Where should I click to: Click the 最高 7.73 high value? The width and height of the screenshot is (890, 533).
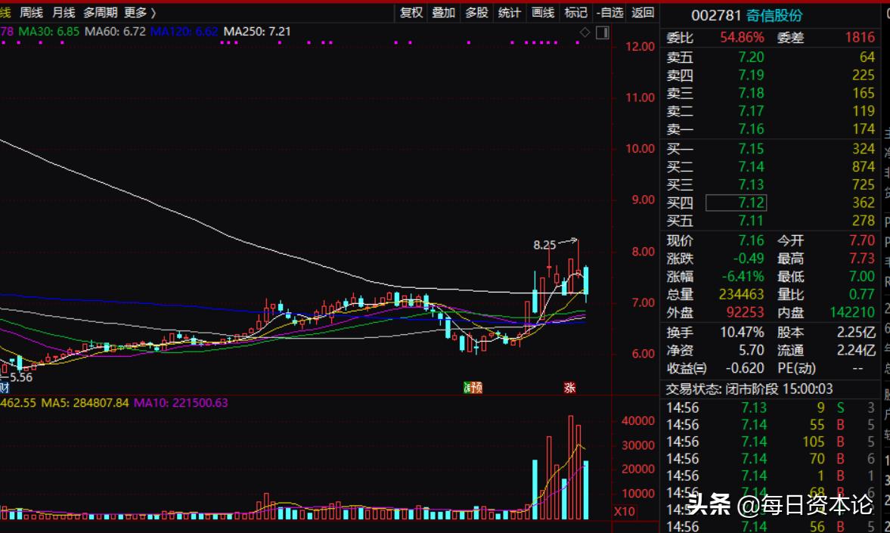(862, 259)
